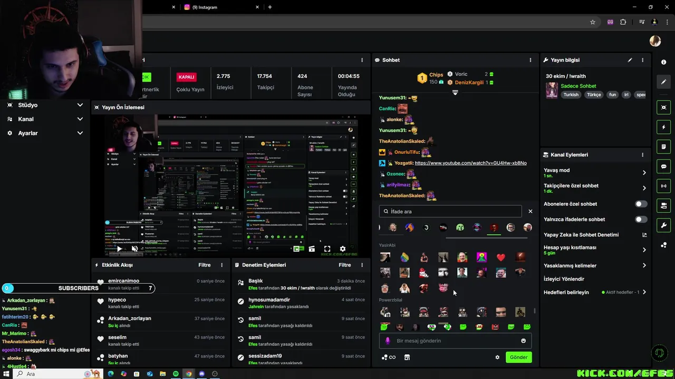
Task: Click Filtre in Denetim Eylemleri
Action: (x=345, y=265)
